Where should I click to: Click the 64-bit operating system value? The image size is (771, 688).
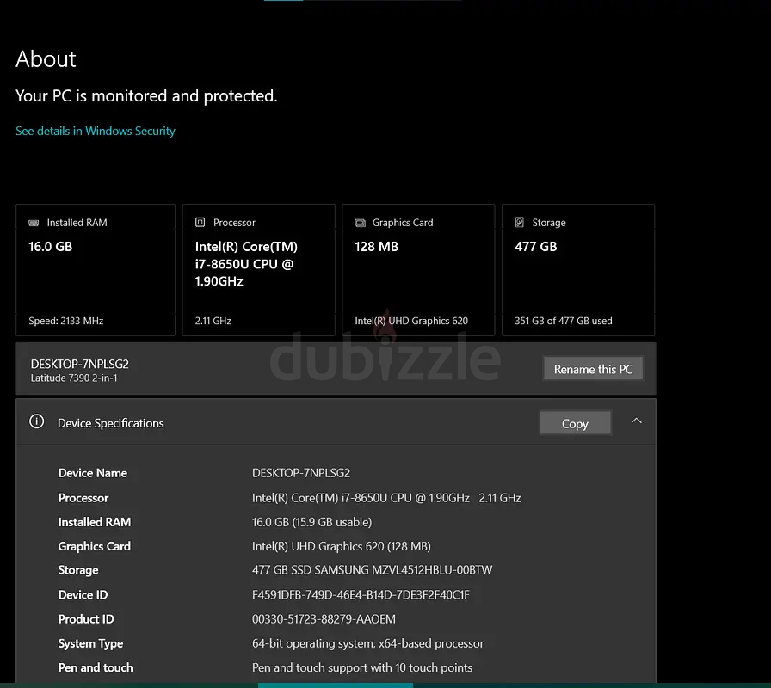[x=367, y=643]
